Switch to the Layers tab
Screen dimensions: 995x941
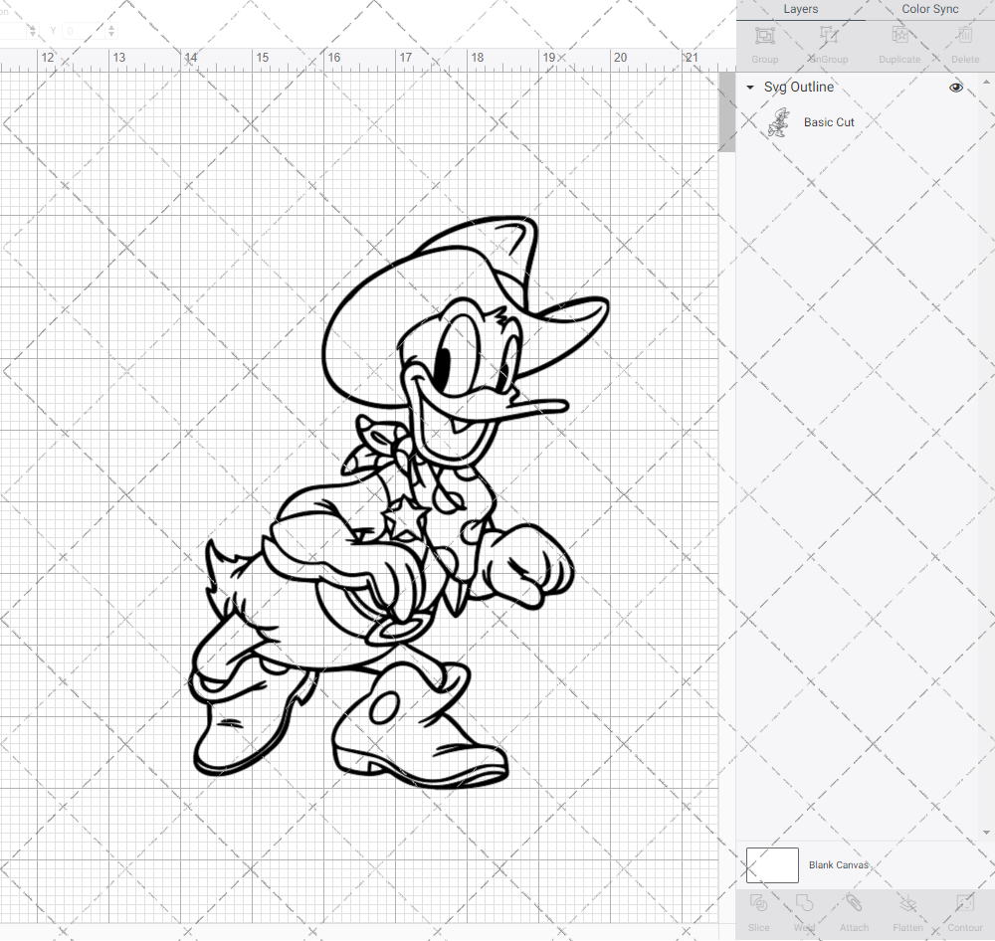(800, 10)
